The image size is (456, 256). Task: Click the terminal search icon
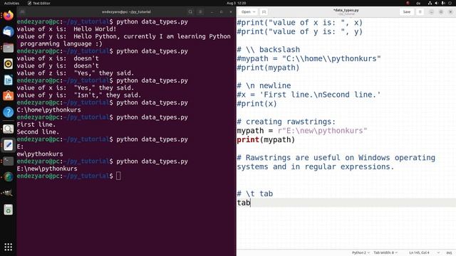(x=190, y=12)
